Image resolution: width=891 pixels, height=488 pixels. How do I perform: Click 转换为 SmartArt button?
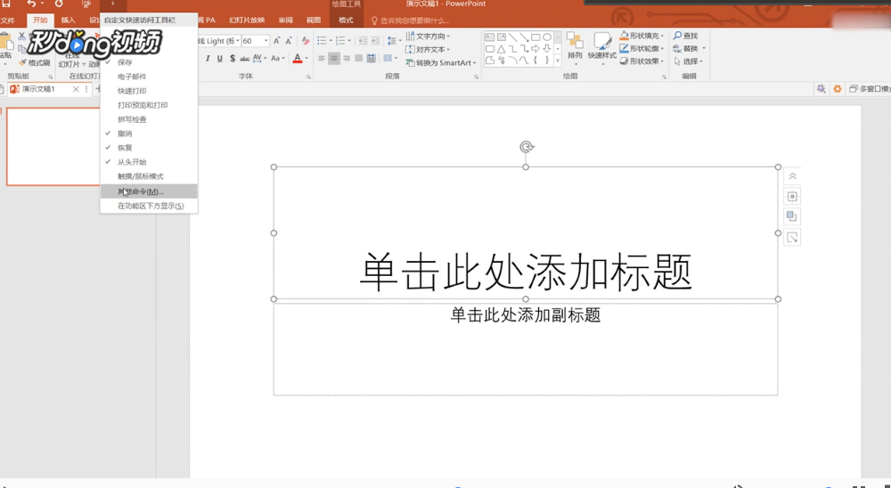[x=441, y=63]
